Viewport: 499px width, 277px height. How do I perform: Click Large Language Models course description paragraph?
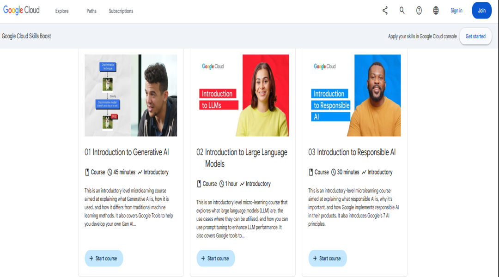(x=242, y=219)
